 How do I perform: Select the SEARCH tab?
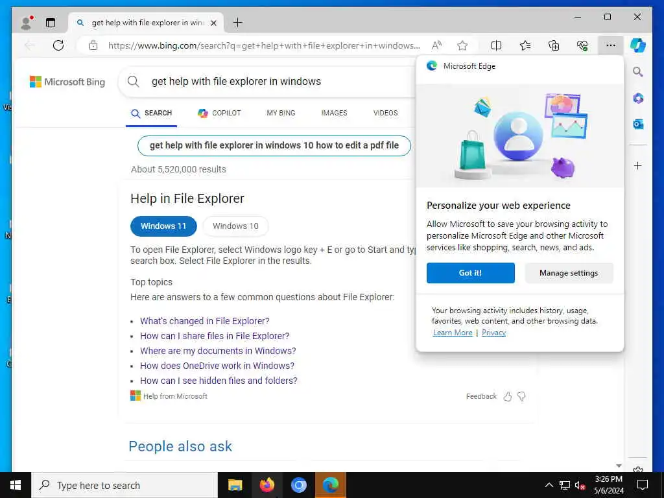pos(152,113)
